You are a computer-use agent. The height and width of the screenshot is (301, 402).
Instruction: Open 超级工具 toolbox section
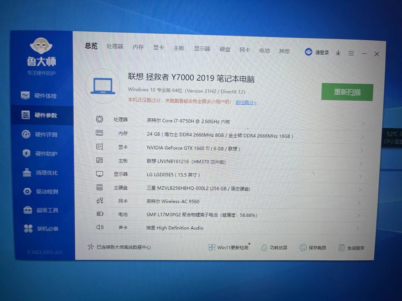41,210
